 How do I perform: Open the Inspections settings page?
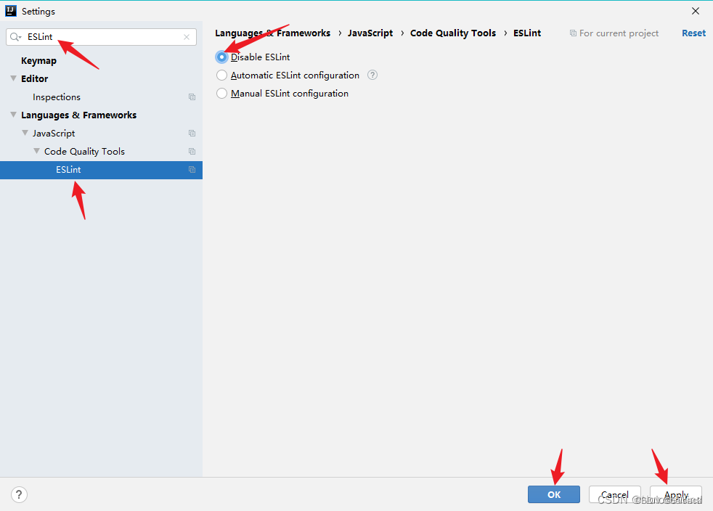pos(57,97)
